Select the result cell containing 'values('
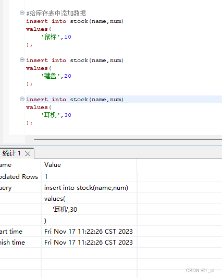Screen dimensions: 222x278 (89, 199)
